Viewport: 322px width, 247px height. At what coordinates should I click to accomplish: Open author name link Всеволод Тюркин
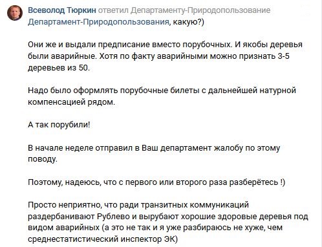click(x=62, y=10)
